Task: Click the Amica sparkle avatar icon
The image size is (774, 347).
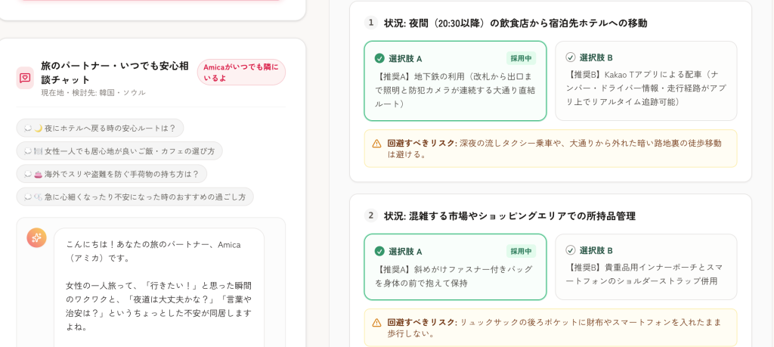Action: coord(36,238)
